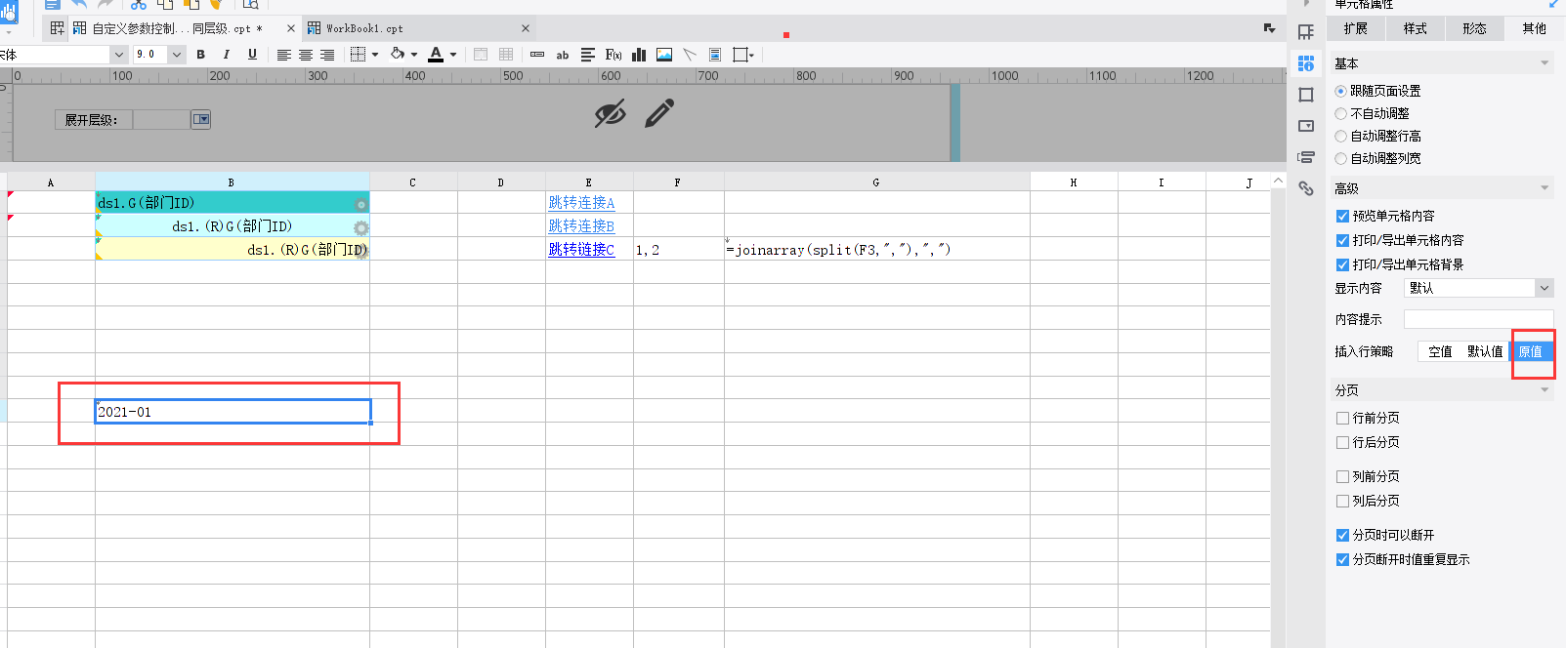Click the template list arrow at tab bar end

[1269, 28]
